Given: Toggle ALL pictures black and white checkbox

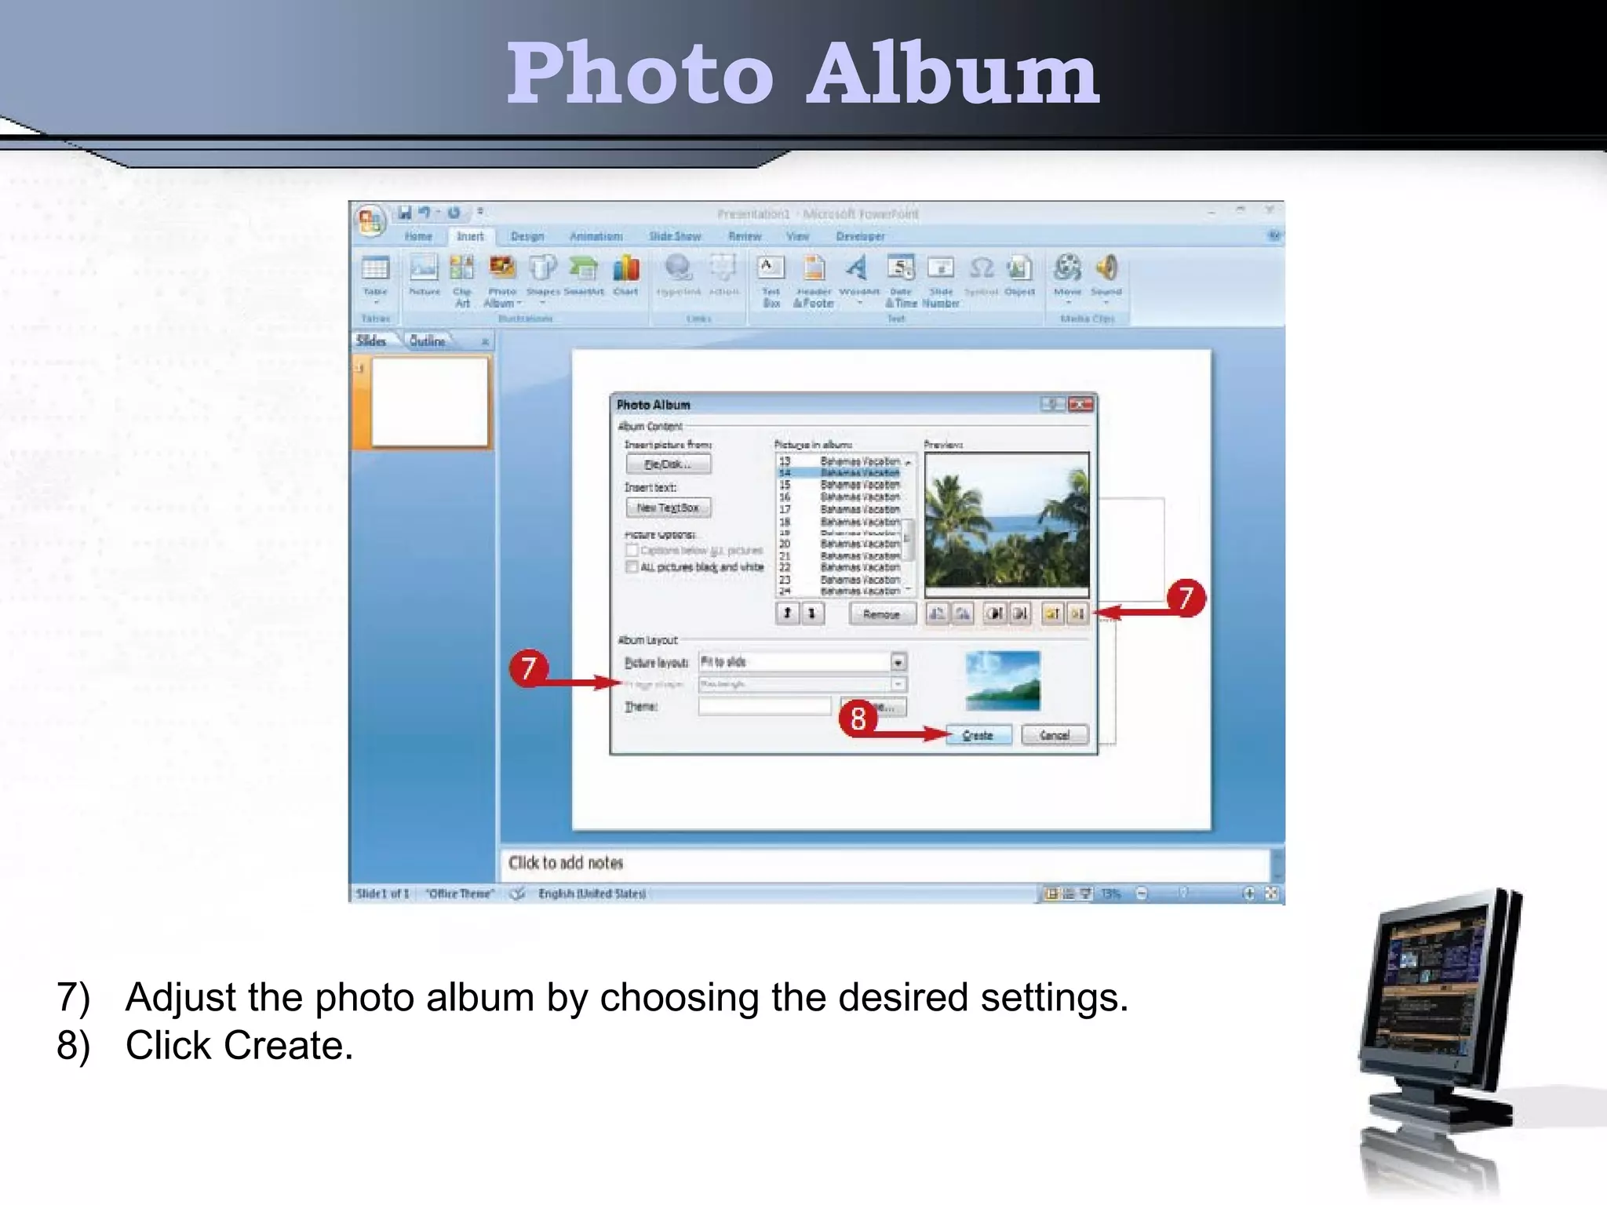Looking at the screenshot, I should [x=632, y=566].
